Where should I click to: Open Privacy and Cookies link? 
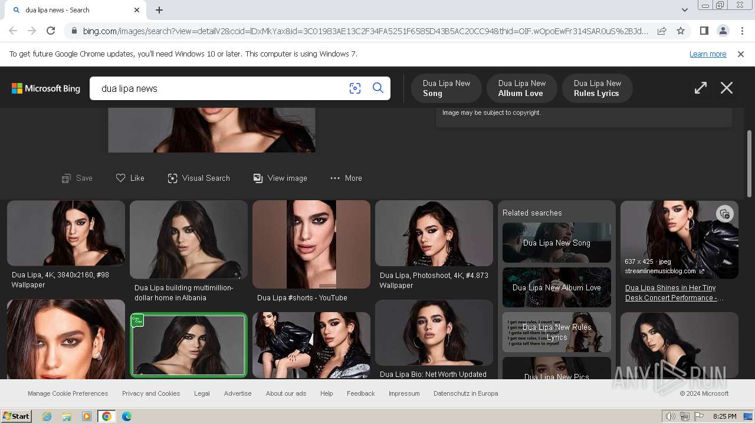[151, 393]
